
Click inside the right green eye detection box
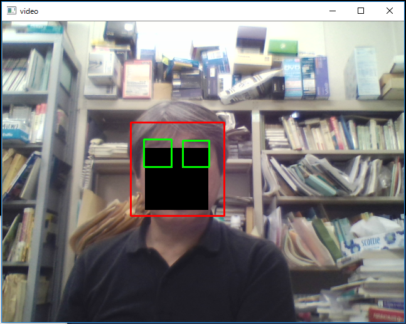pyautogui.click(x=196, y=154)
